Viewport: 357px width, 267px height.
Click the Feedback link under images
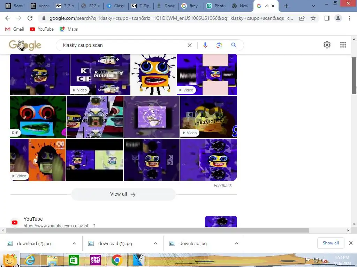click(223, 186)
